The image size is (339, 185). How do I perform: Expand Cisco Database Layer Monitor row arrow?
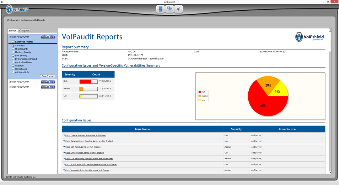[64, 141]
